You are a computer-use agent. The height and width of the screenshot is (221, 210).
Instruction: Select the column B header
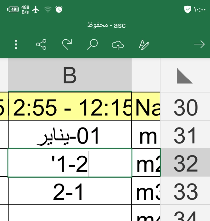tap(70, 75)
